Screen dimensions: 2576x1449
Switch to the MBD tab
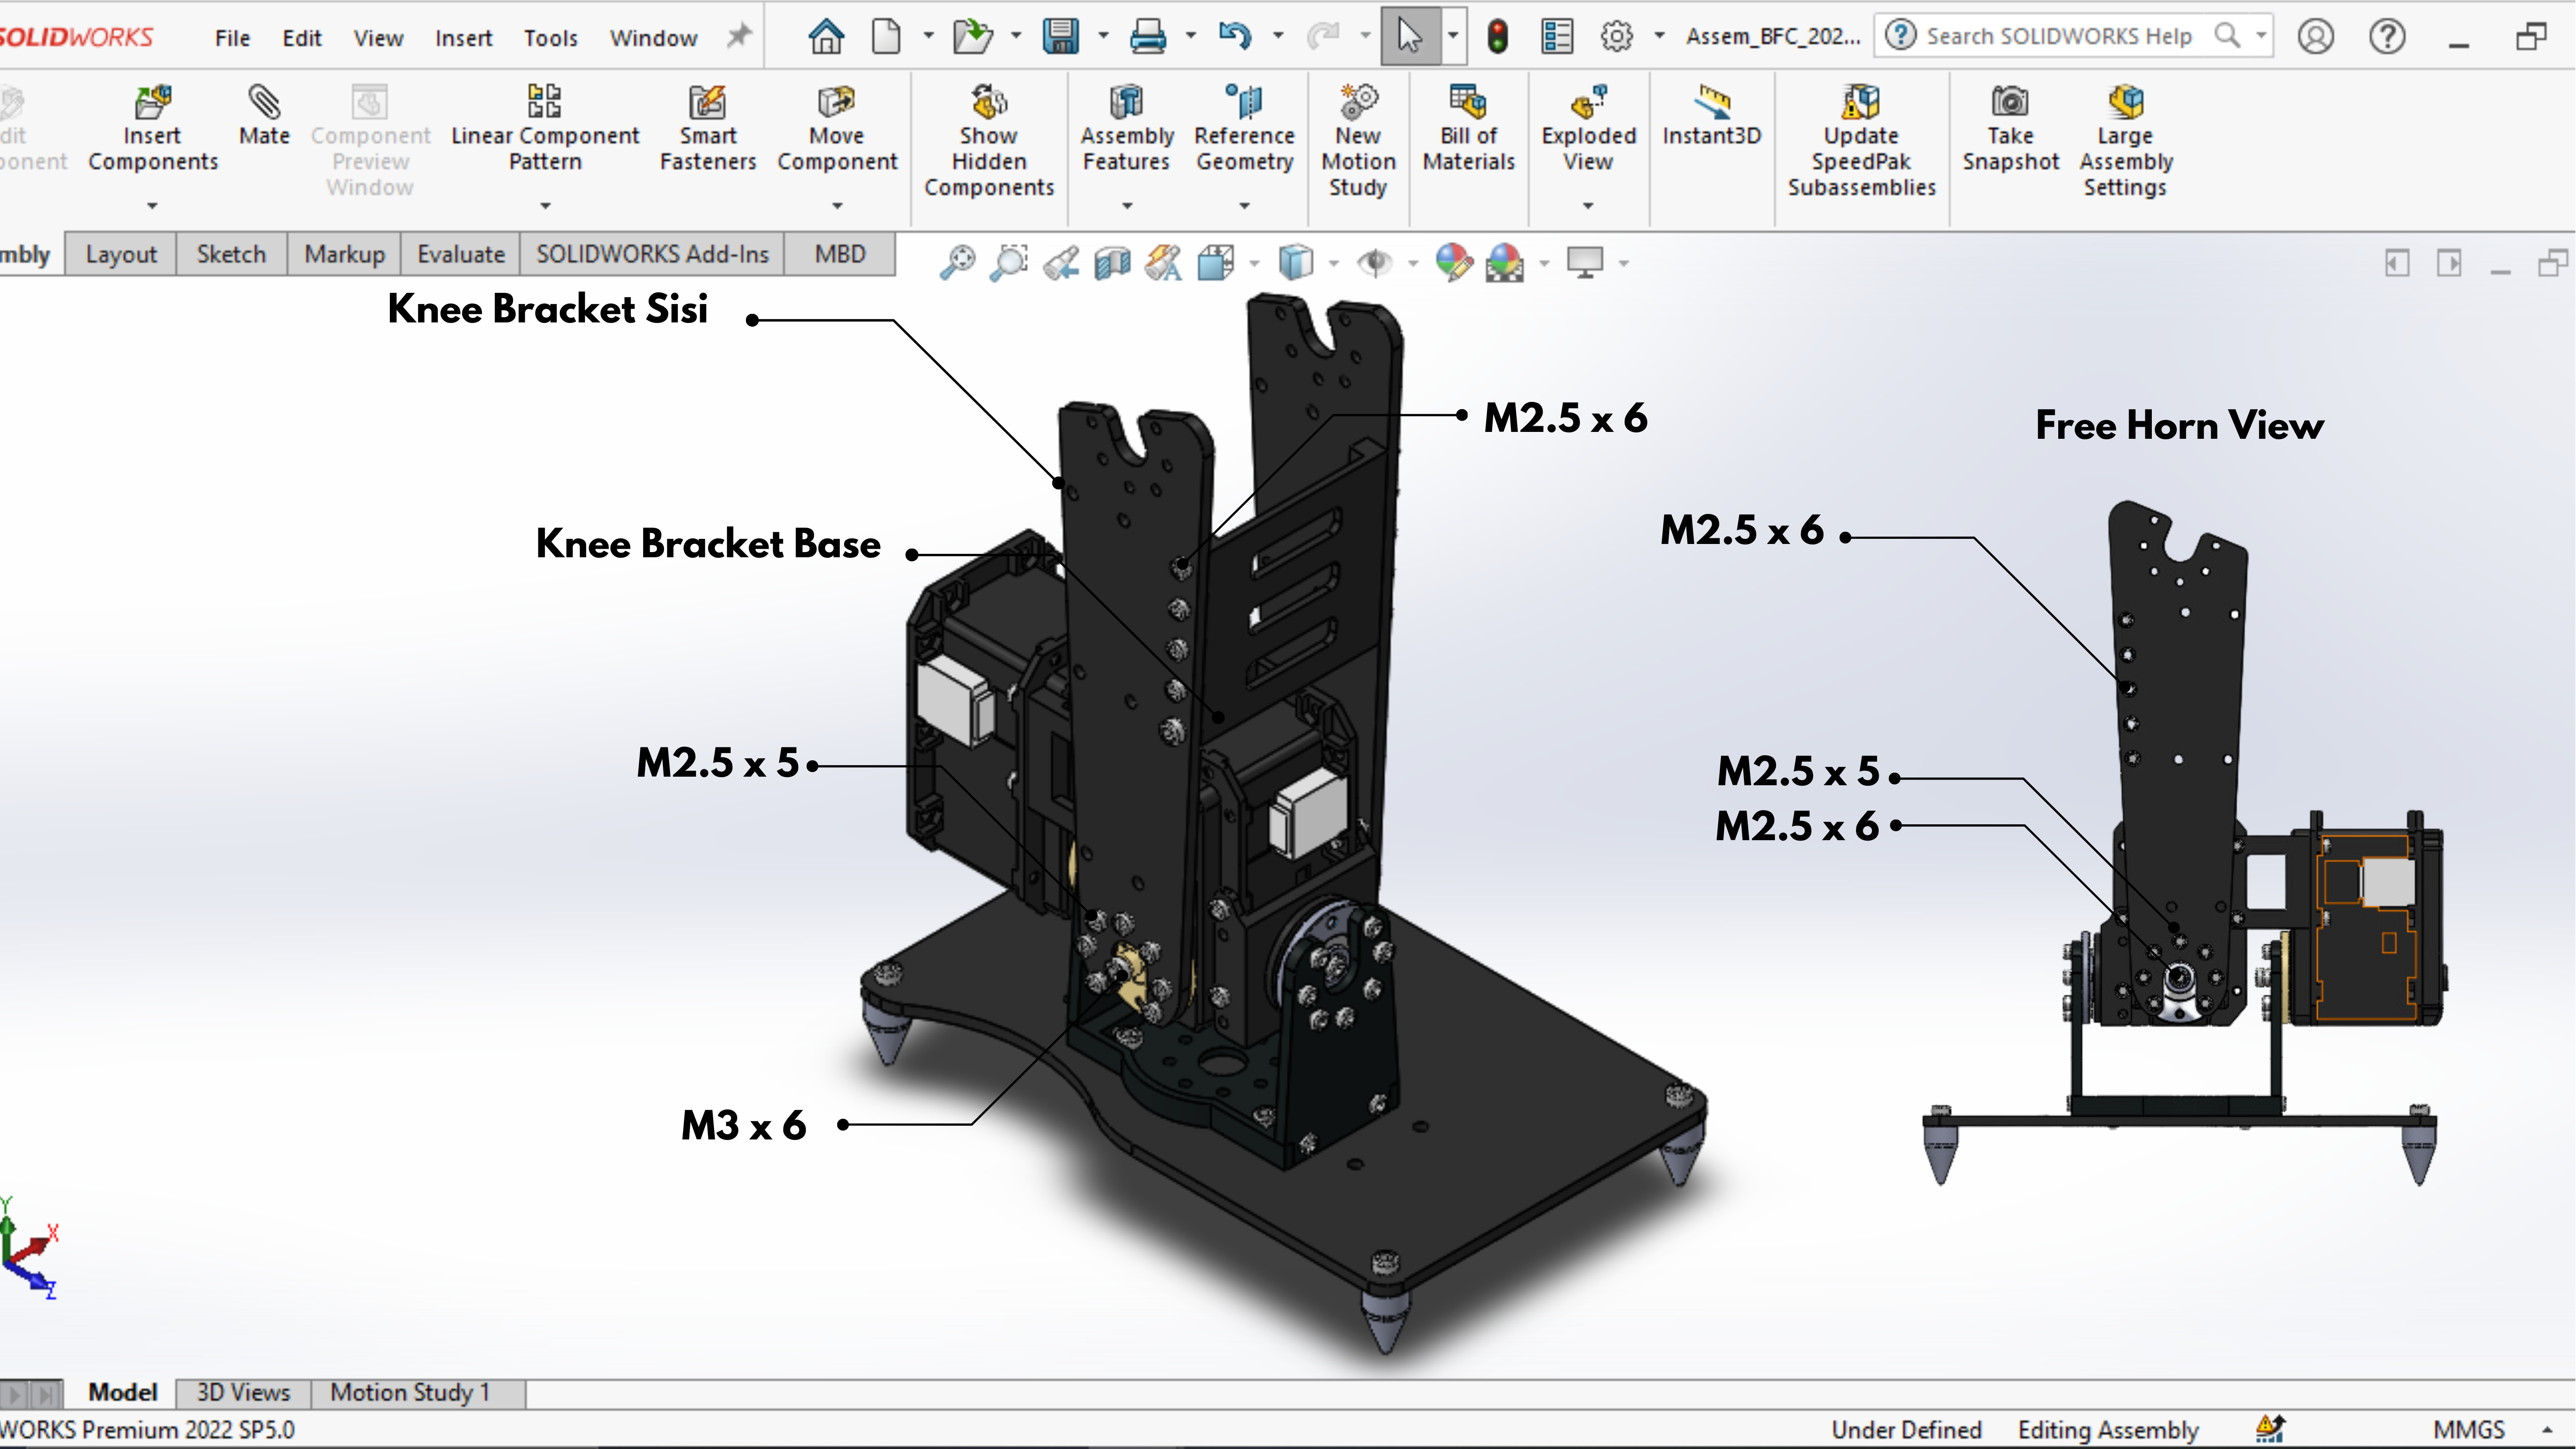pyautogui.click(x=840, y=254)
